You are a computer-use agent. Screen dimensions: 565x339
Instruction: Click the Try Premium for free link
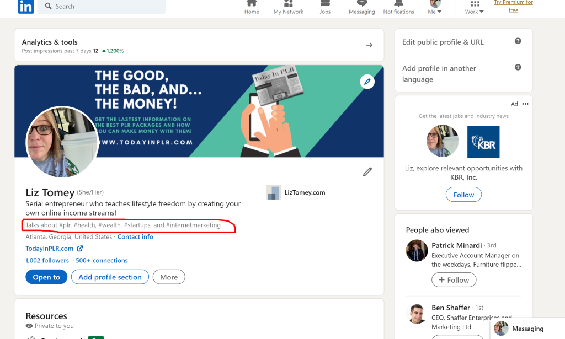tap(514, 7)
